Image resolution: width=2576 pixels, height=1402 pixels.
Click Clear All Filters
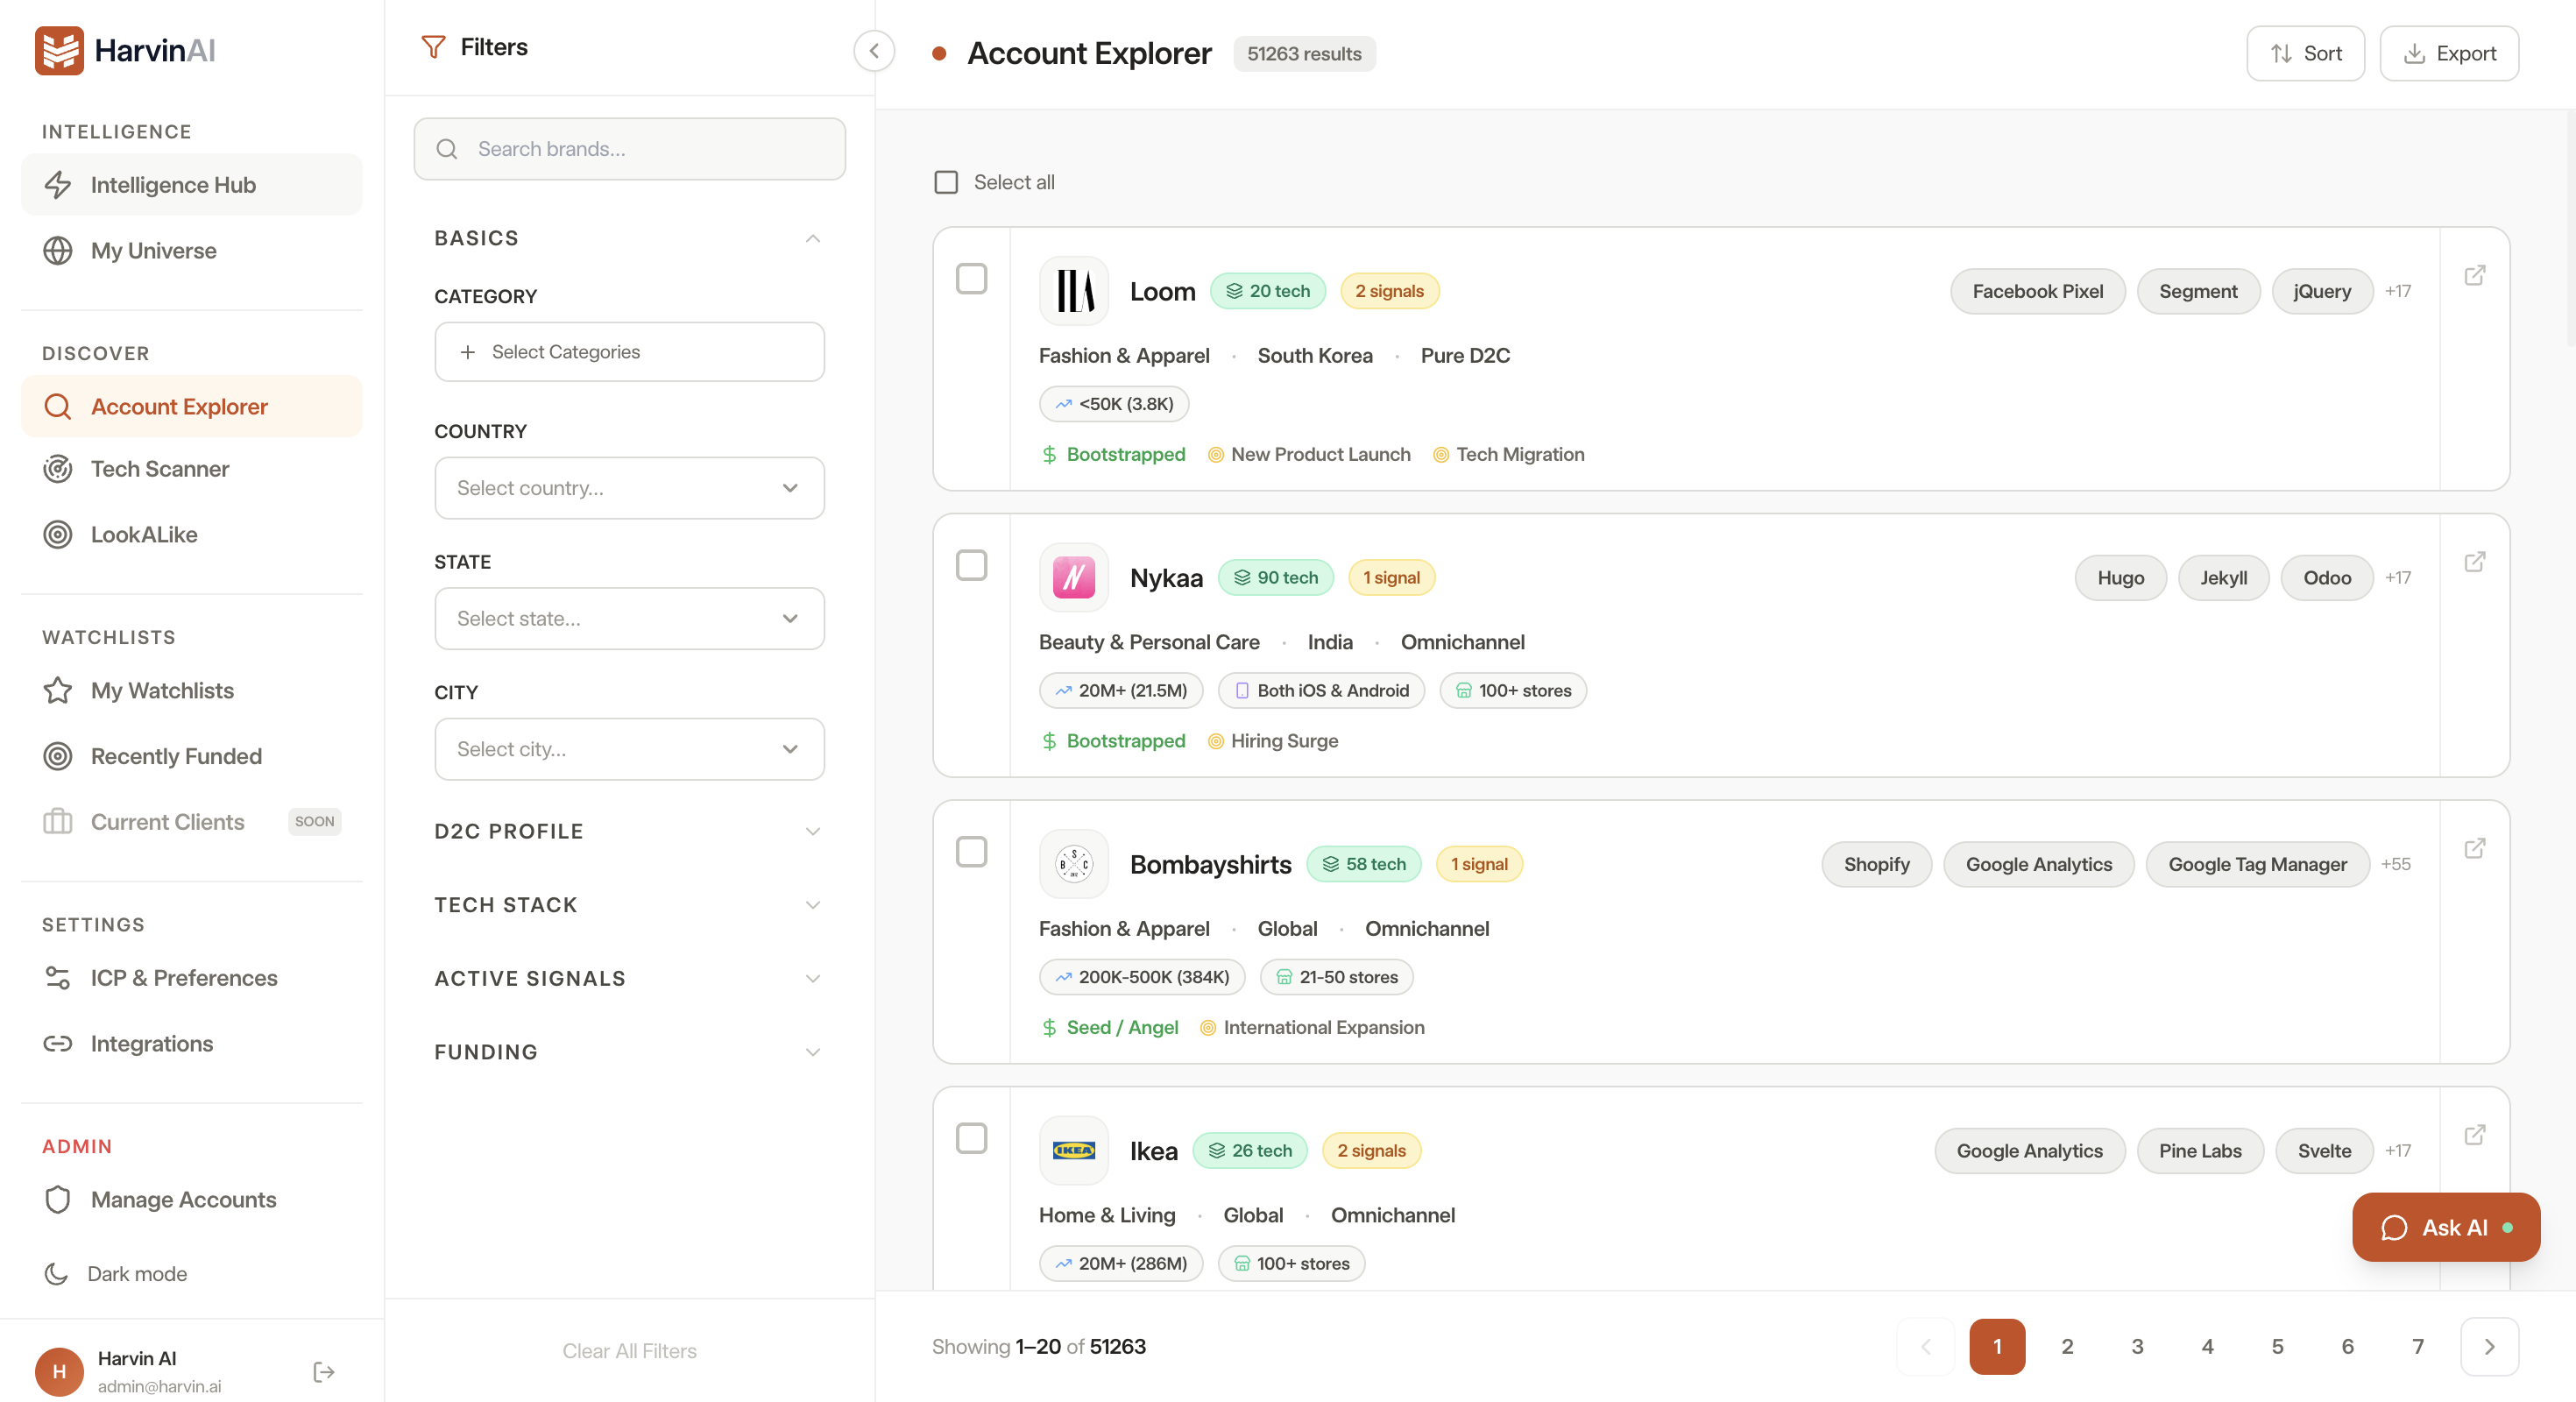click(629, 1350)
